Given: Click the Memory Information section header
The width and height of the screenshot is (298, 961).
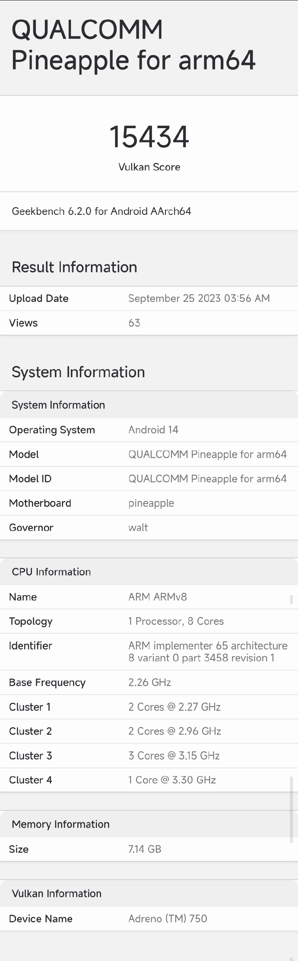Looking at the screenshot, I should click(60, 824).
